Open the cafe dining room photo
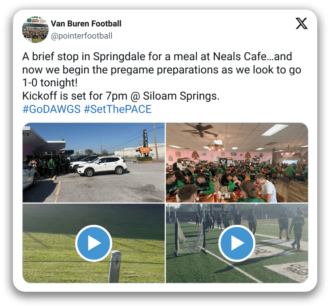This screenshot has height=308, width=330. coord(237,162)
